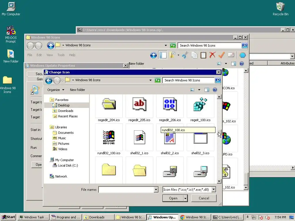Image resolution: width=295 pixels, height=221 pixels.
Task: Click blue shell icon in explorer toolbar
Action: 243,55
